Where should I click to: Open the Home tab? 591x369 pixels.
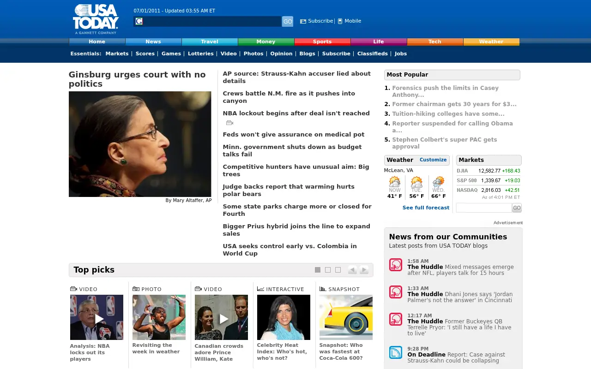tap(97, 42)
